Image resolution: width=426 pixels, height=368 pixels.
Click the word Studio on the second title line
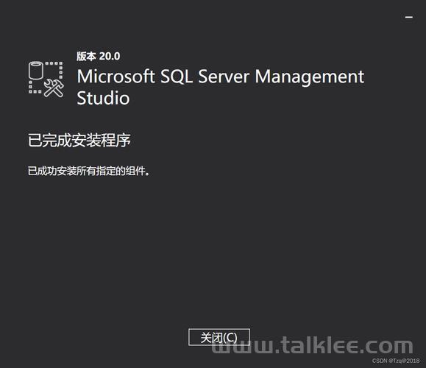click(103, 98)
